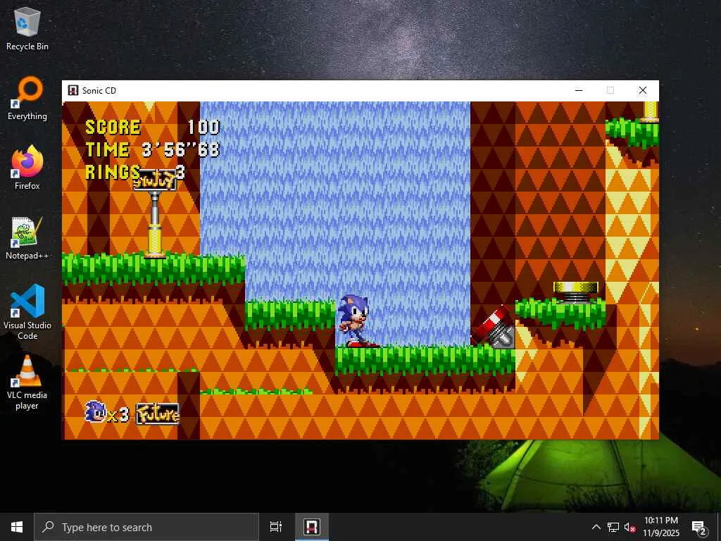Image resolution: width=721 pixels, height=541 pixels.
Task: Click the yellow spring on the grass ledge
Action: (576, 292)
